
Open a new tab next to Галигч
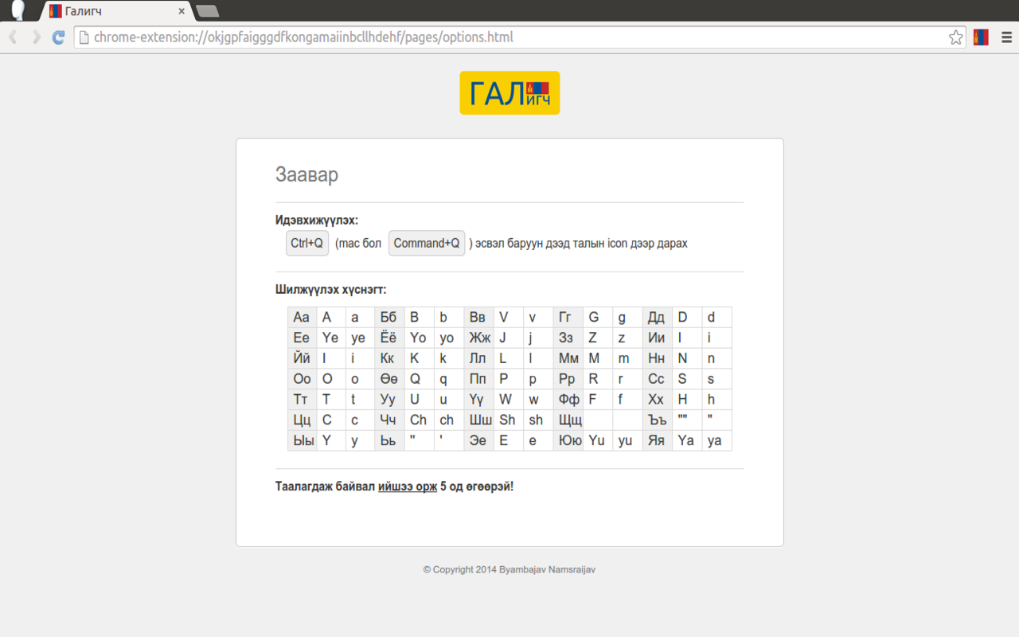coord(207,11)
